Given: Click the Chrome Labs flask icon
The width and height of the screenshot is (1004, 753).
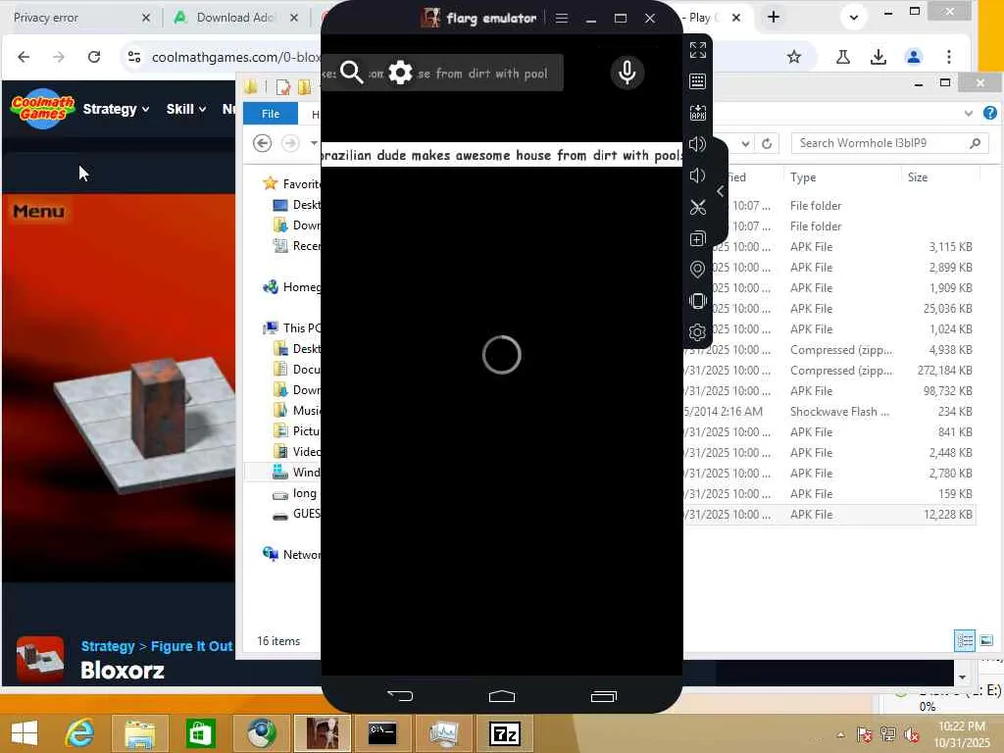Looking at the screenshot, I should click(843, 57).
